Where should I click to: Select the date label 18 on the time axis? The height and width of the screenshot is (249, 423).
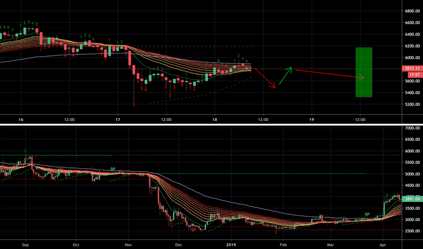tap(215, 120)
